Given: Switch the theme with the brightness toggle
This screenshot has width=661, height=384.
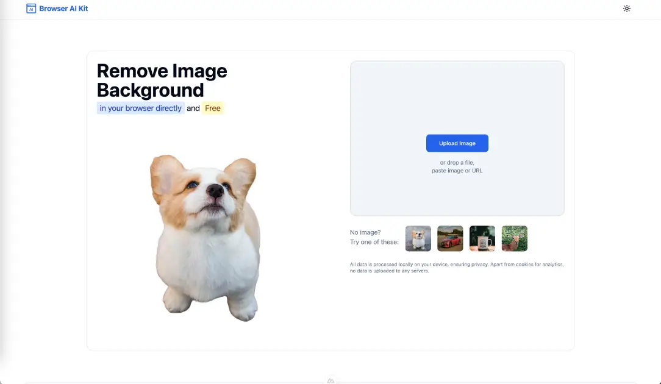Looking at the screenshot, I should [627, 9].
